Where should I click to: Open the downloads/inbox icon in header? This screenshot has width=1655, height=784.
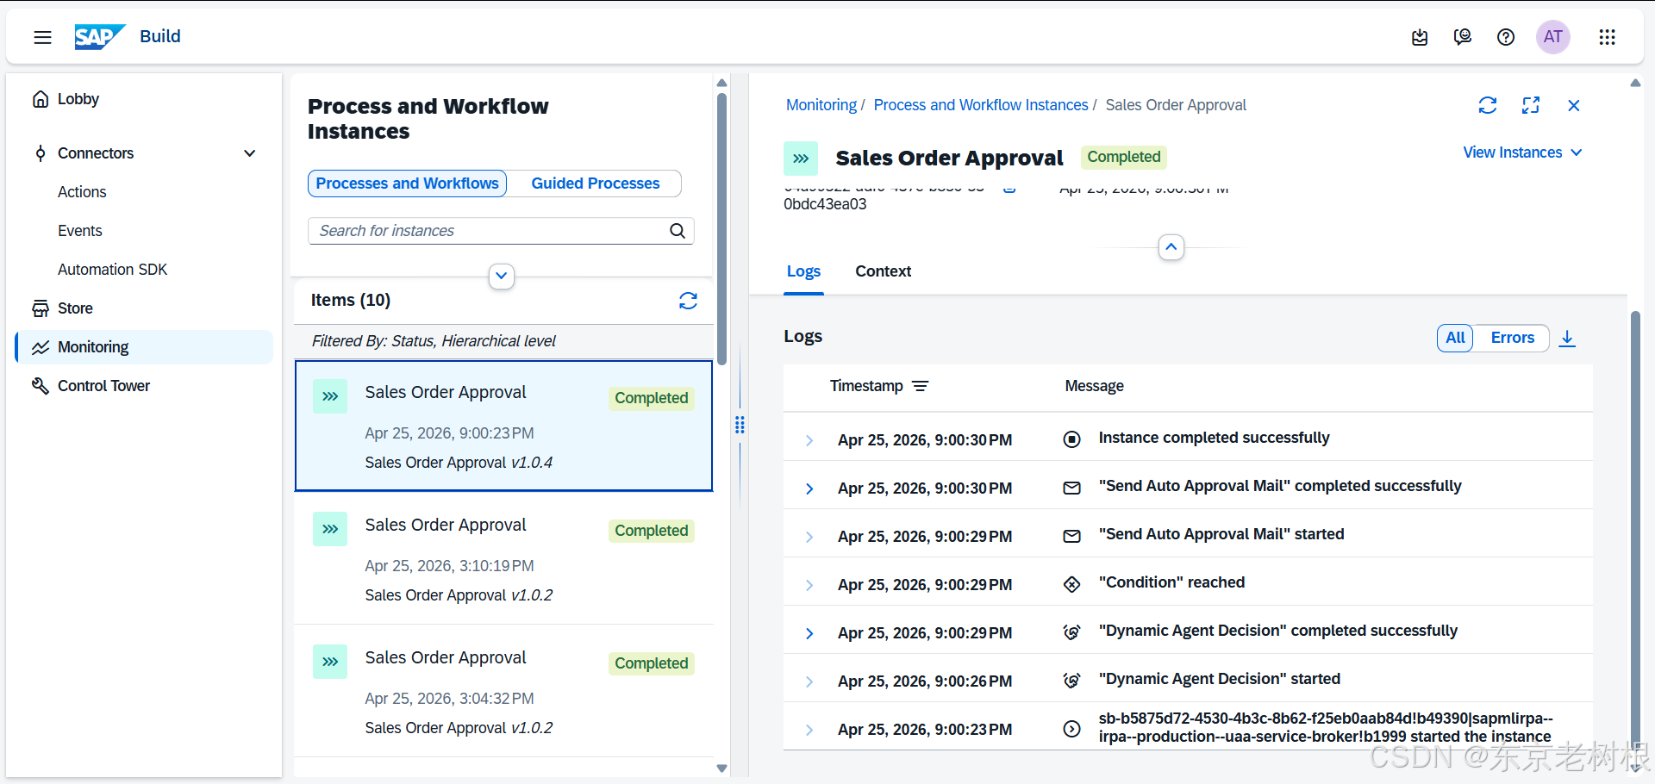tap(1420, 37)
